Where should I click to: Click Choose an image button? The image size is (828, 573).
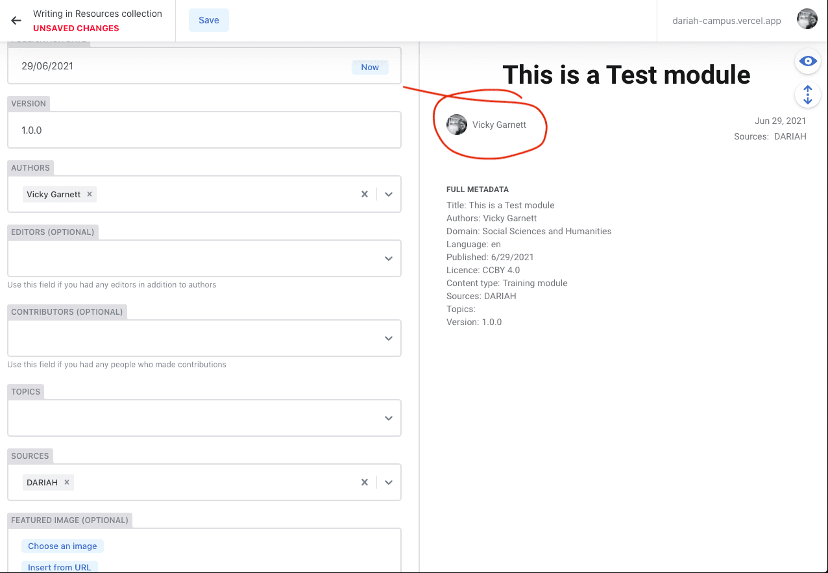pos(62,546)
